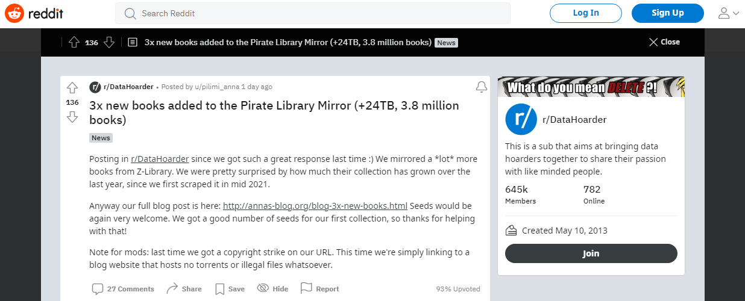Image resolution: width=745 pixels, height=301 pixels.
Task: Save the post with the bookmark icon
Action: [x=230, y=289]
